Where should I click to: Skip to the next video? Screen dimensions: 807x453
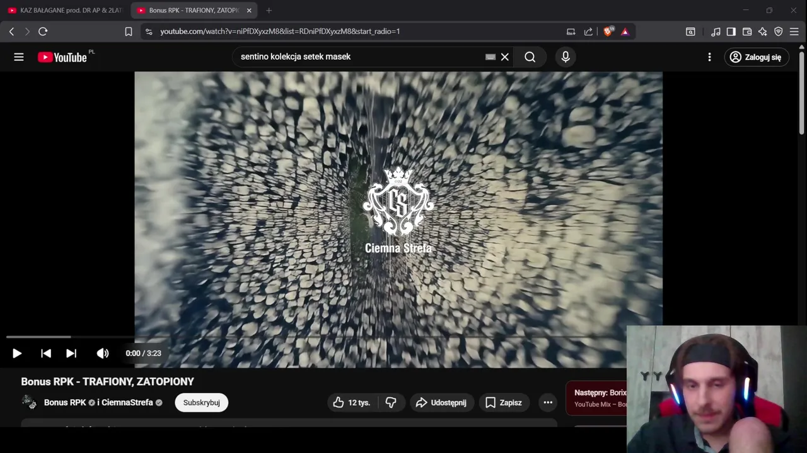click(71, 354)
